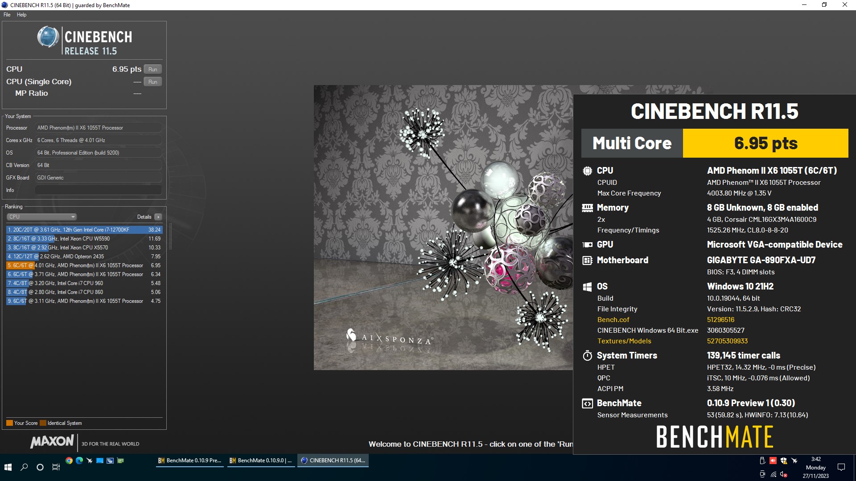
Task: Click the CPU chip icon in BenchMate panel
Action: [x=587, y=171]
